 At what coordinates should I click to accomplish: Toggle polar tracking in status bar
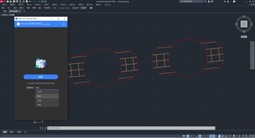click(x=200, y=136)
